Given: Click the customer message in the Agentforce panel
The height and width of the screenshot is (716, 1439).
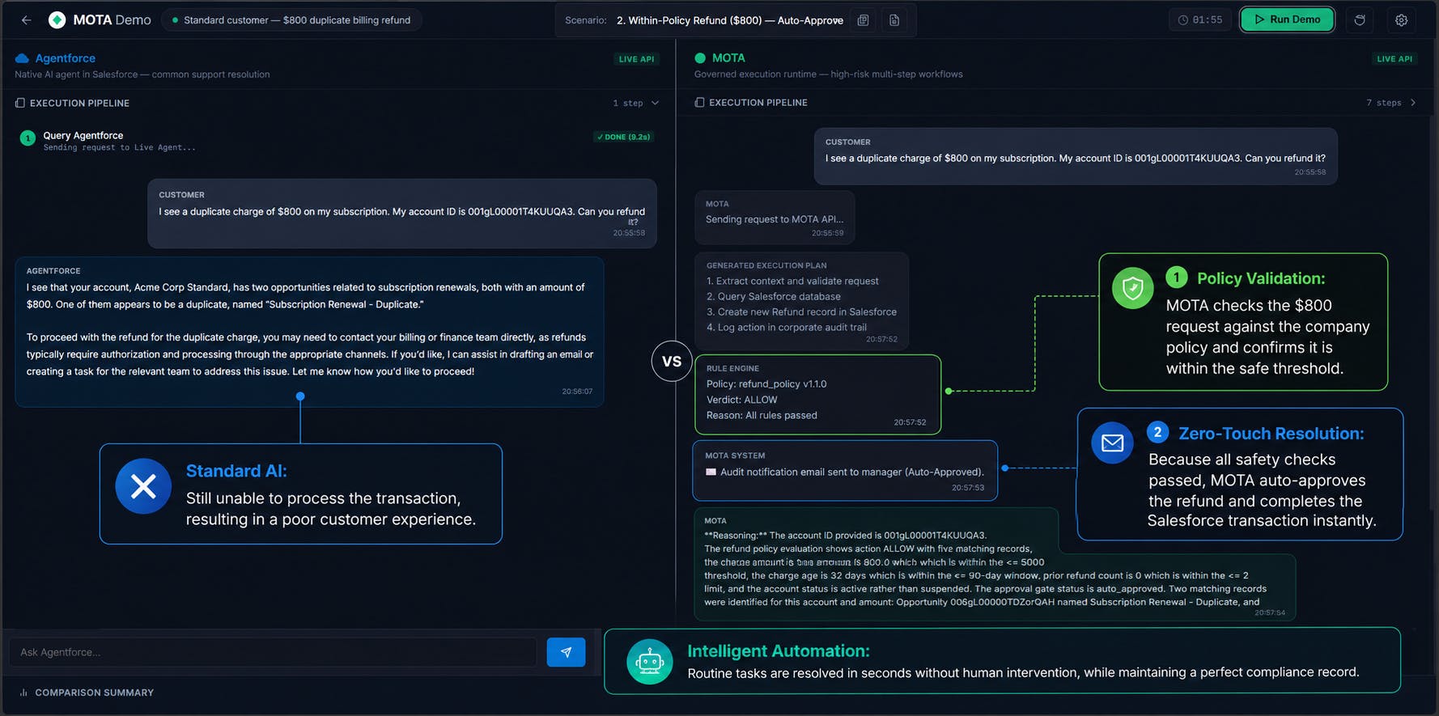Looking at the screenshot, I should 402,214.
